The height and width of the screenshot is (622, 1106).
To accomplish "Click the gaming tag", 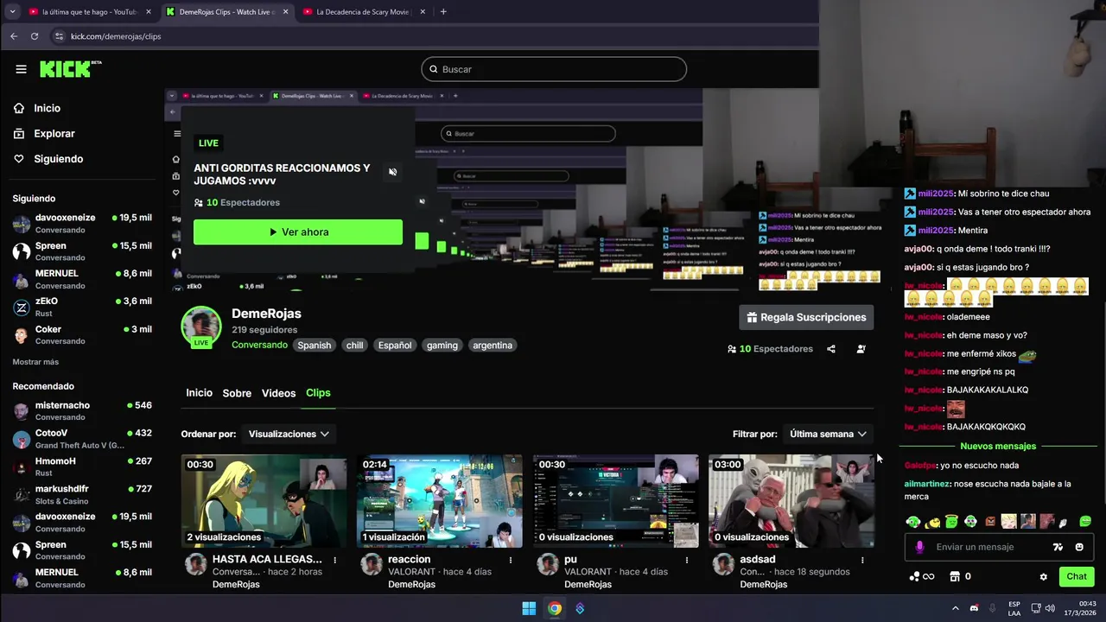I will [442, 346].
